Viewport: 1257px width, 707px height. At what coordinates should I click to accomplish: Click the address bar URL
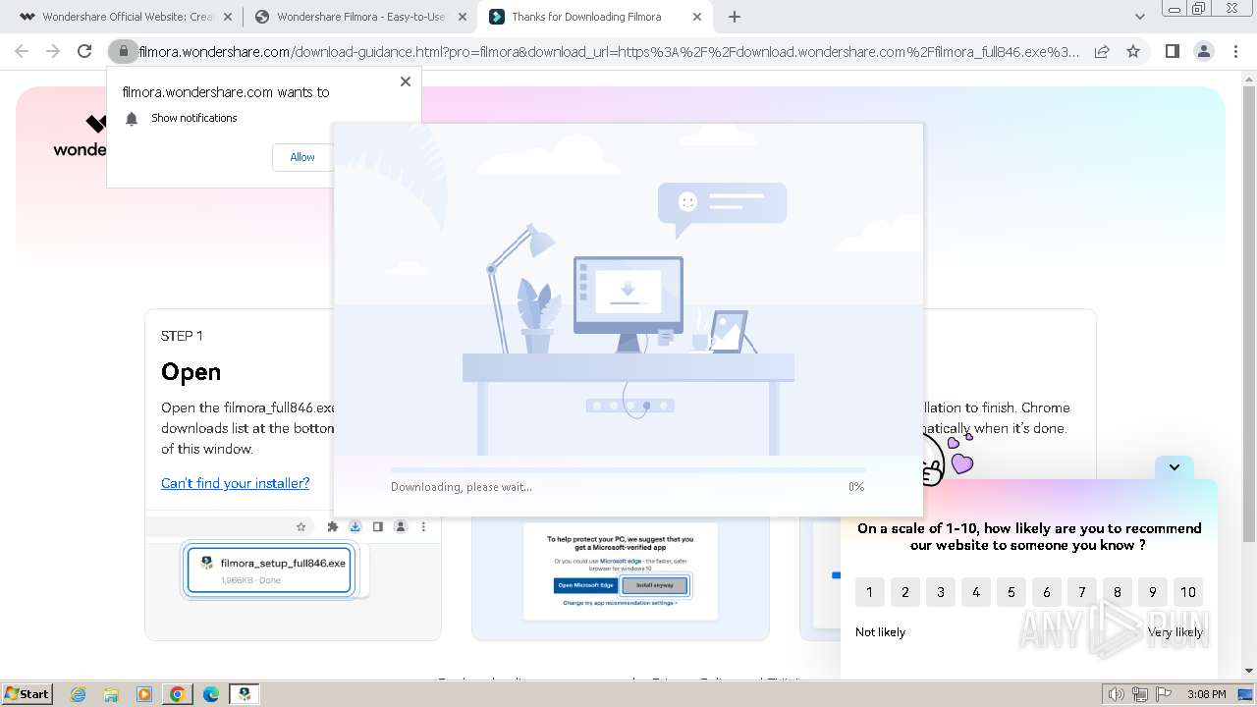click(x=609, y=51)
